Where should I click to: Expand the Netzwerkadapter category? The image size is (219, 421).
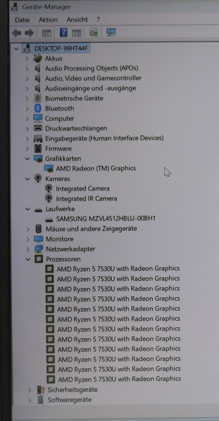coord(28,249)
